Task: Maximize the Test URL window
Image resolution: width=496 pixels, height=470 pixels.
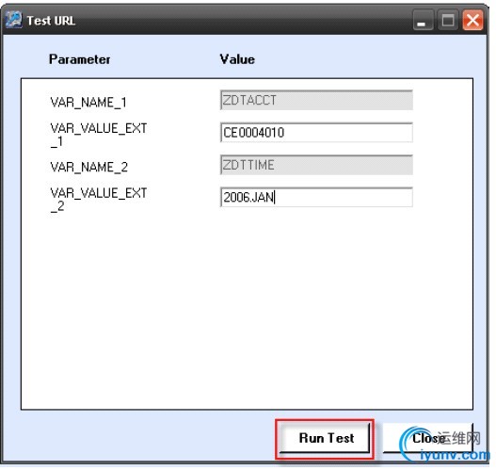Action: 448,20
